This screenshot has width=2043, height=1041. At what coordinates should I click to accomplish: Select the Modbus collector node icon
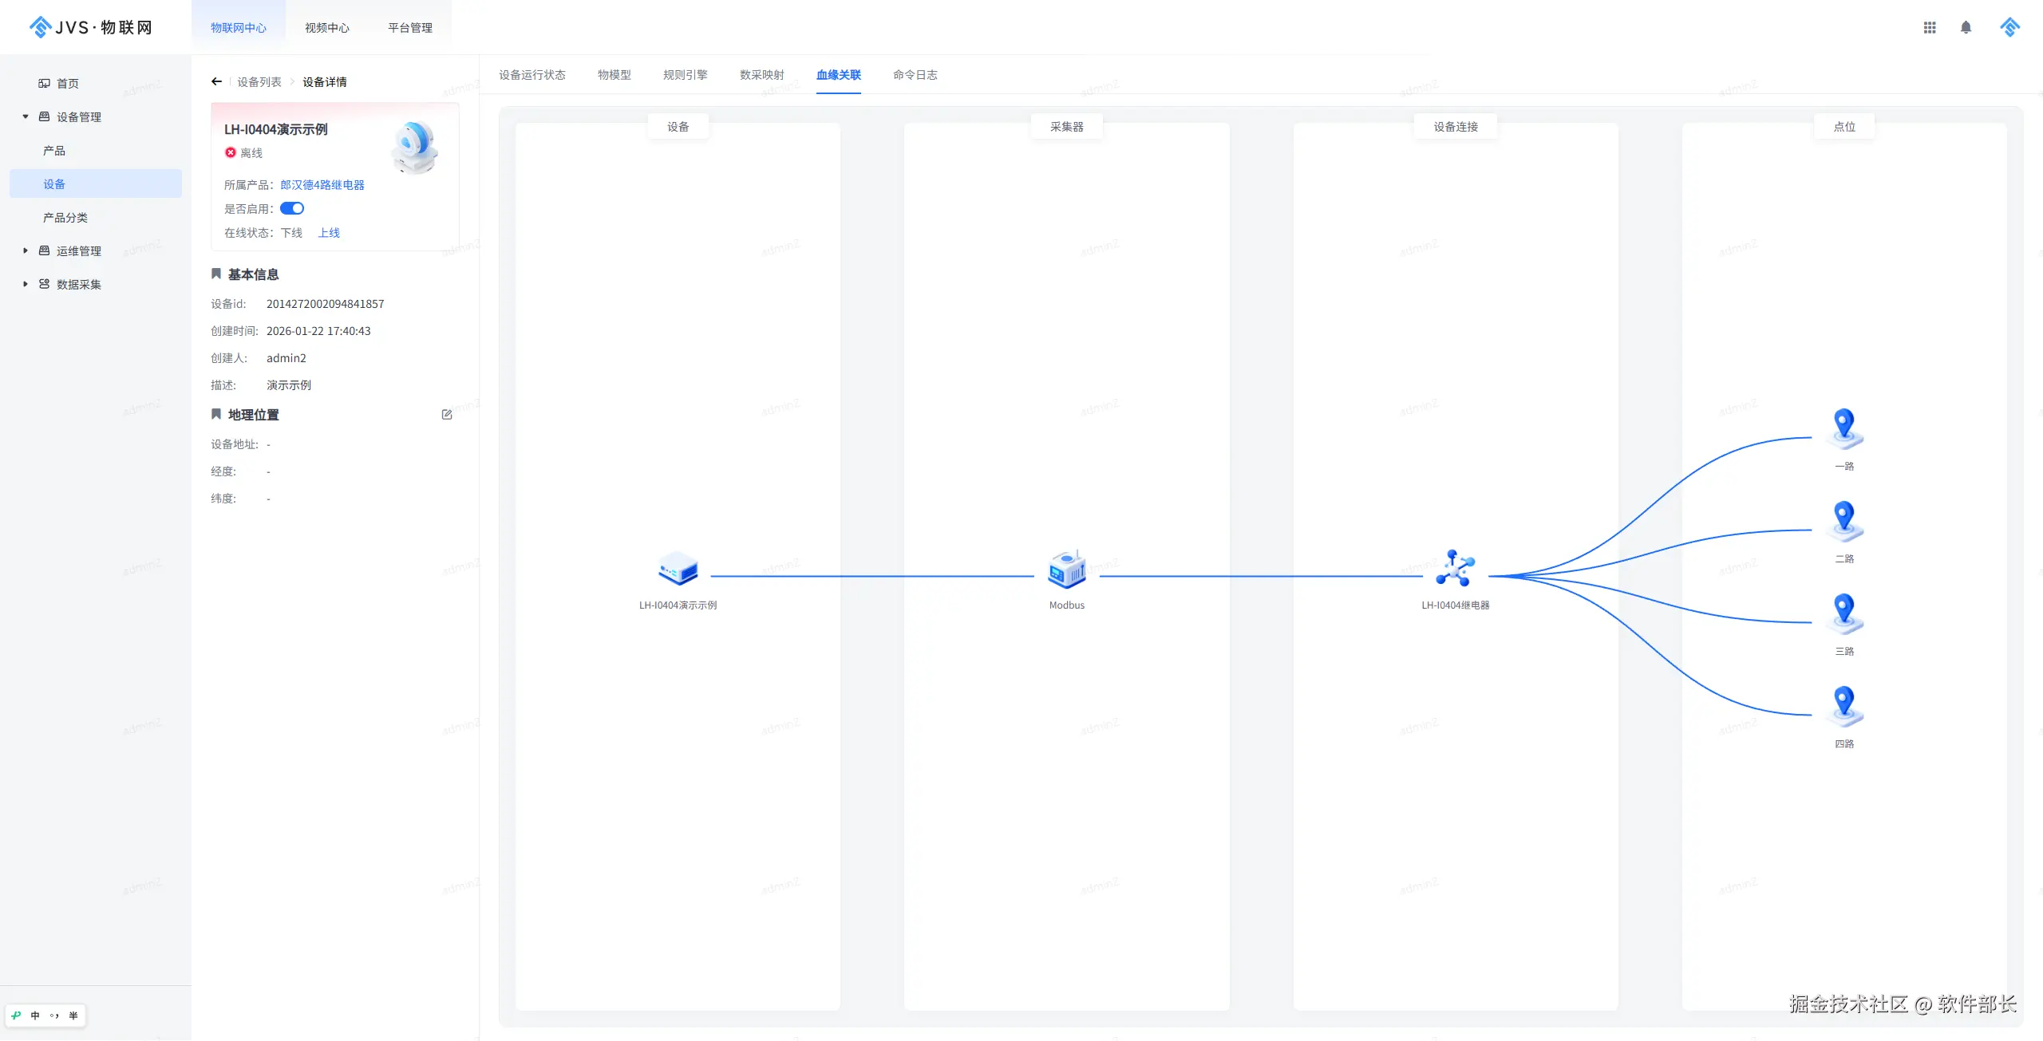point(1066,570)
